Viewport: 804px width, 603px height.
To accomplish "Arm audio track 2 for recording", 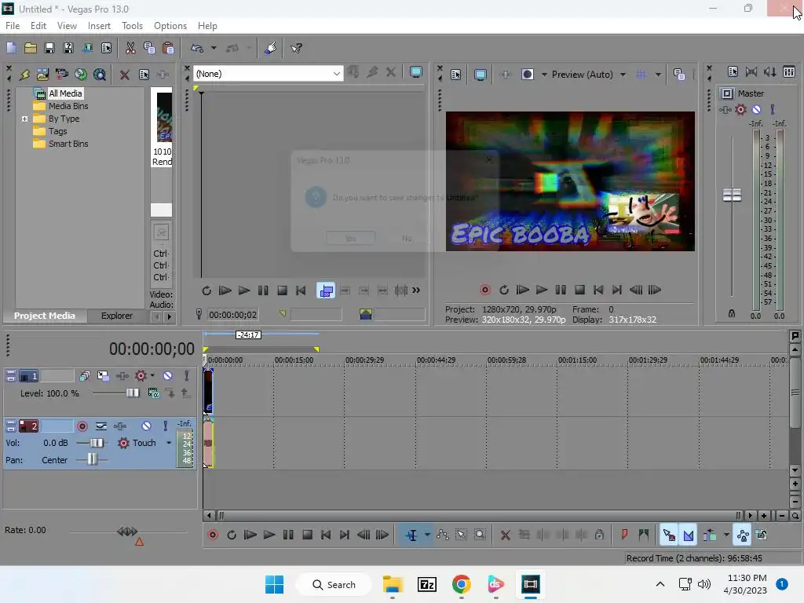I will tap(82, 426).
